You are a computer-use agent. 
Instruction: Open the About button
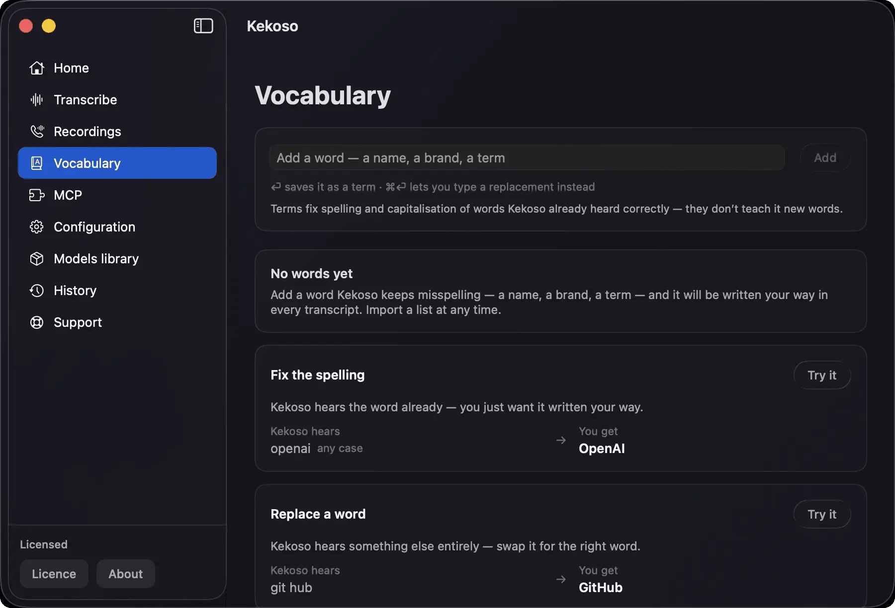(126, 574)
